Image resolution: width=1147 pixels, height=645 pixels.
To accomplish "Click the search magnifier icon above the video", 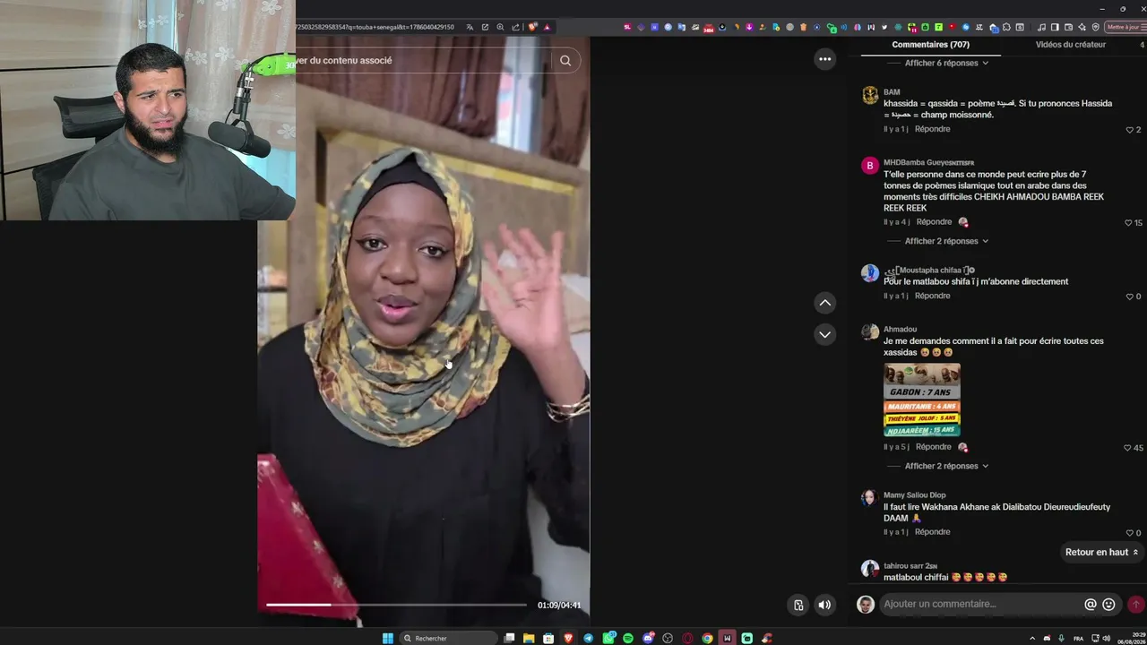I will click(x=565, y=61).
